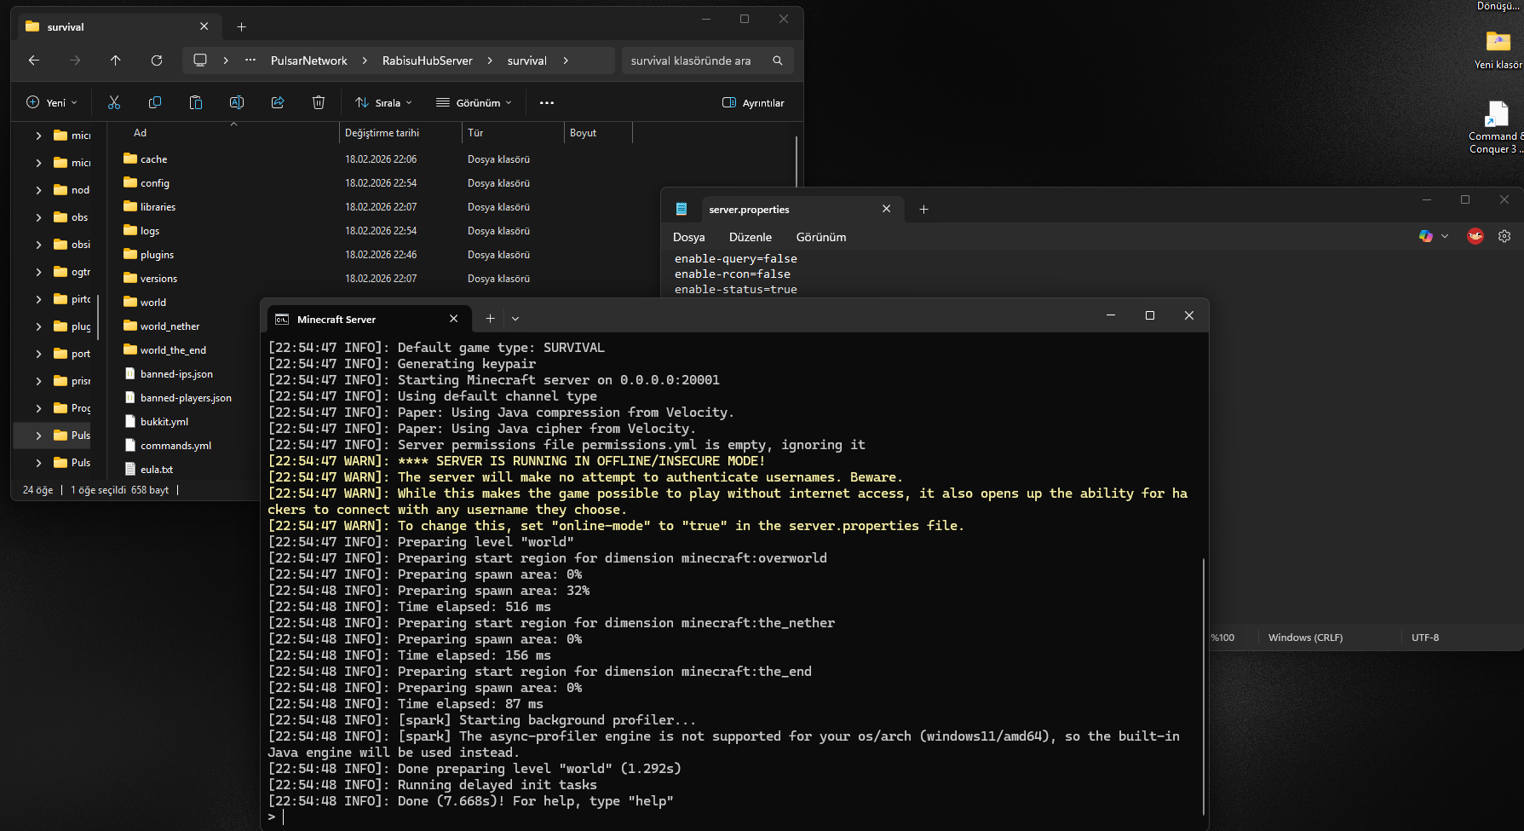Toggle the Ayrıntılar details pane

pyautogui.click(x=753, y=103)
